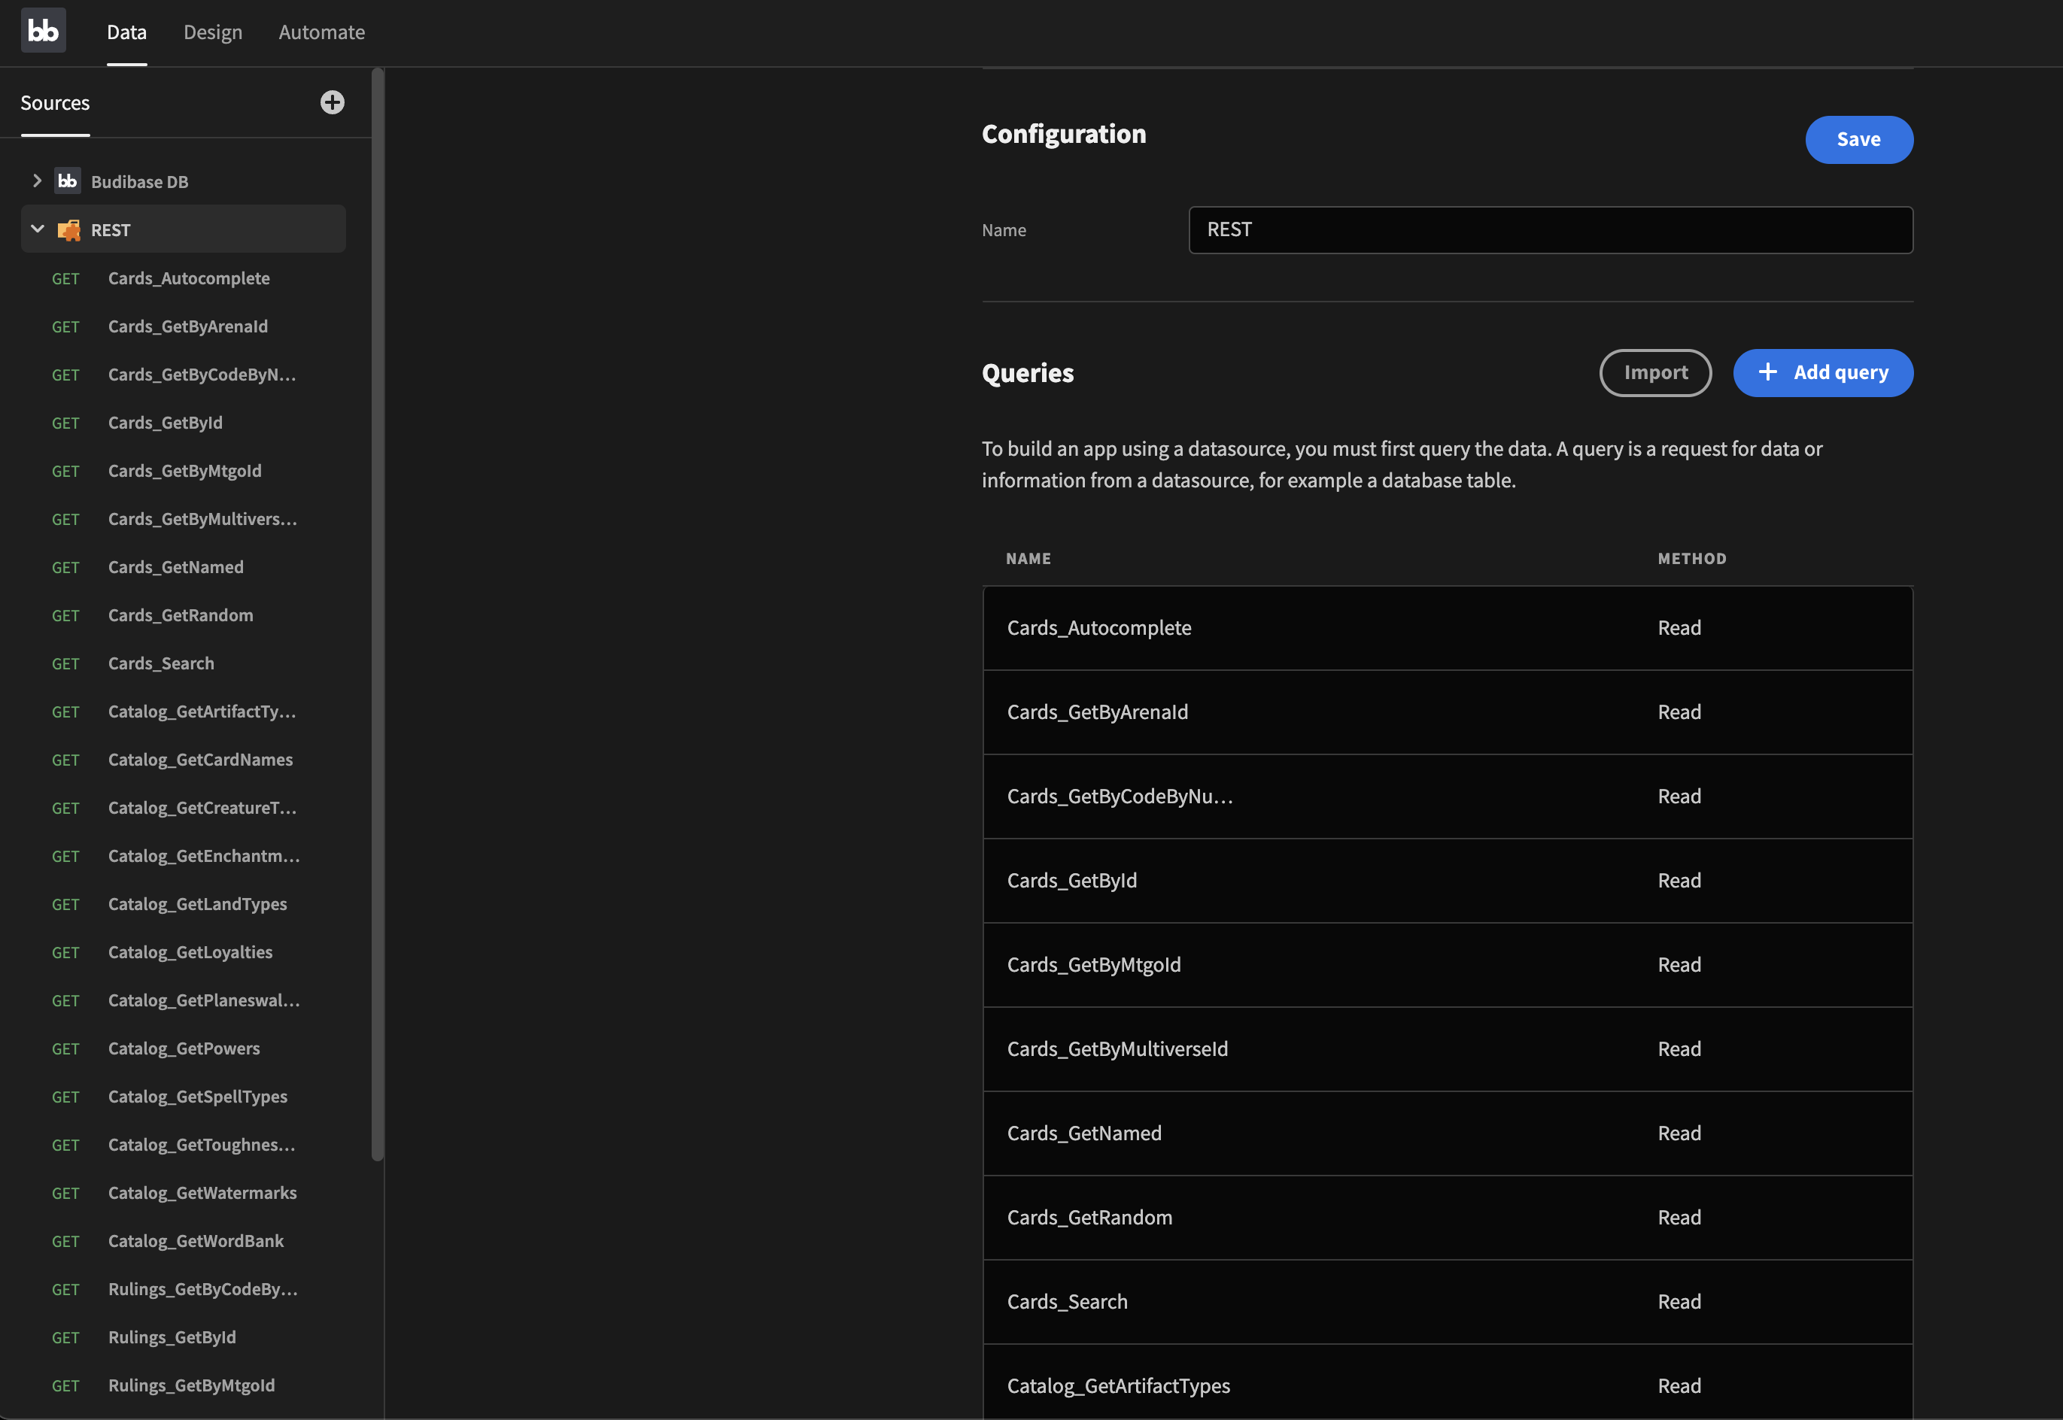Image resolution: width=2063 pixels, height=1420 pixels.
Task: Select Catalog_GetLoyalties in the sidebar
Action: coord(190,952)
